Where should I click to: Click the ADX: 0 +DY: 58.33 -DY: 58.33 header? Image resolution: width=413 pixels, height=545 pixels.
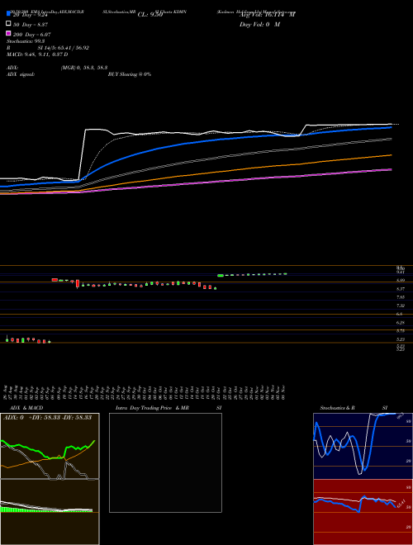click(x=47, y=417)
